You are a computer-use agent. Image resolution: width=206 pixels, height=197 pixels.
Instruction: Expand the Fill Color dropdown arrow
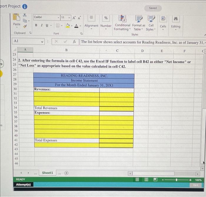pyautogui.click(x=72, y=26)
